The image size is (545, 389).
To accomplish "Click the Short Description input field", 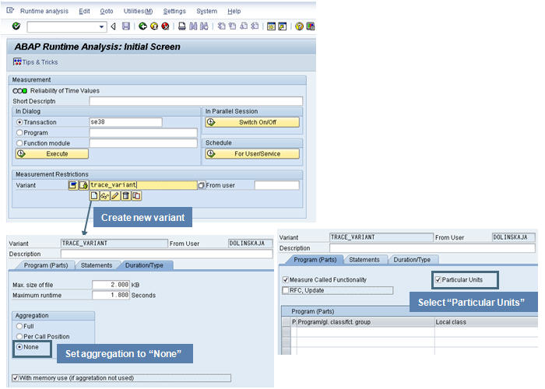I will tap(195, 101).
